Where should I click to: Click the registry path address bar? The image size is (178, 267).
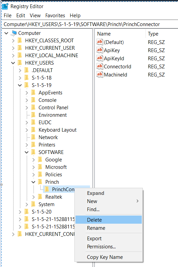pos(90,24)
